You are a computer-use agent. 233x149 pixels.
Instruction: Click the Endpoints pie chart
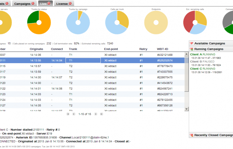(156, 23)
